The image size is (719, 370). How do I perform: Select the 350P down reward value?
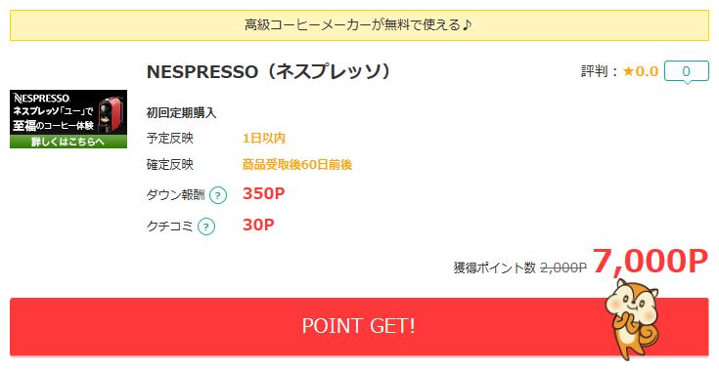(x=264, y=194)
